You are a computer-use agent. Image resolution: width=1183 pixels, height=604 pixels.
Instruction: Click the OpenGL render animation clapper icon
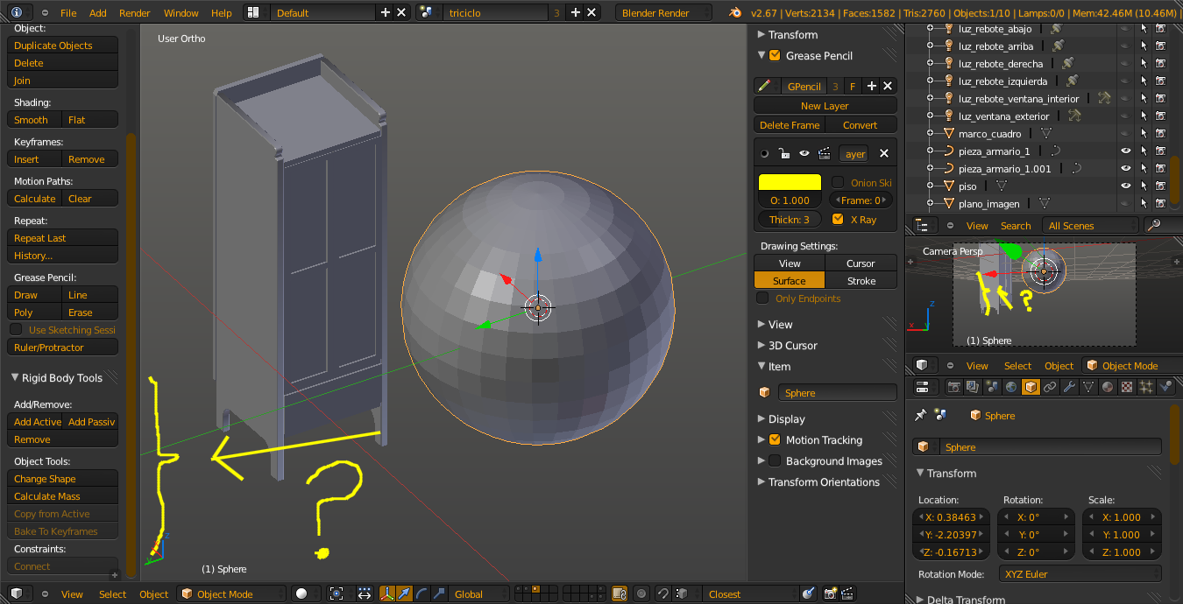(x=847, y=593)
